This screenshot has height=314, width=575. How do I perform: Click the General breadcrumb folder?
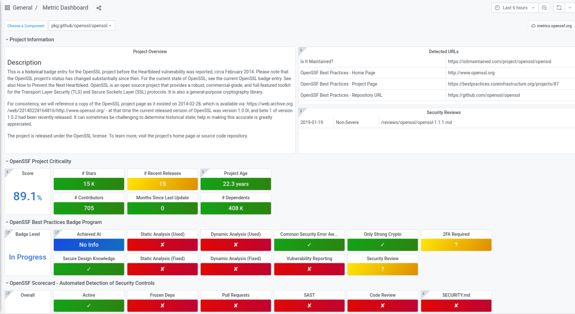[x=22, y=8]
